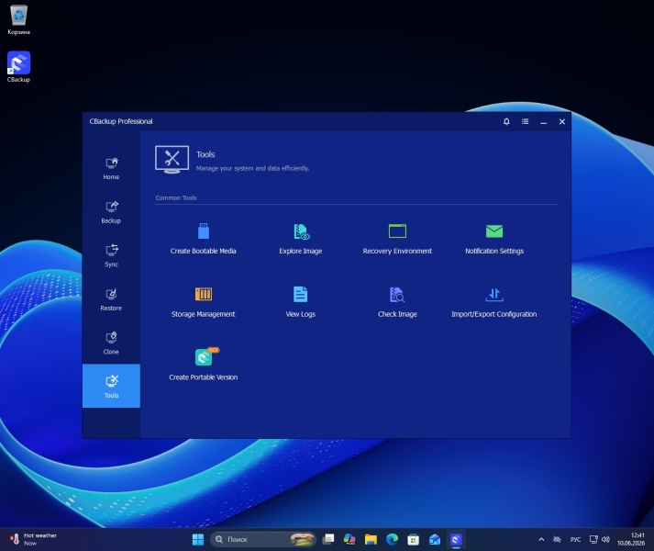The height and width of the screenshot is (551, 654).
Task: Open the Check Image tool
Action: pos(397,302)
